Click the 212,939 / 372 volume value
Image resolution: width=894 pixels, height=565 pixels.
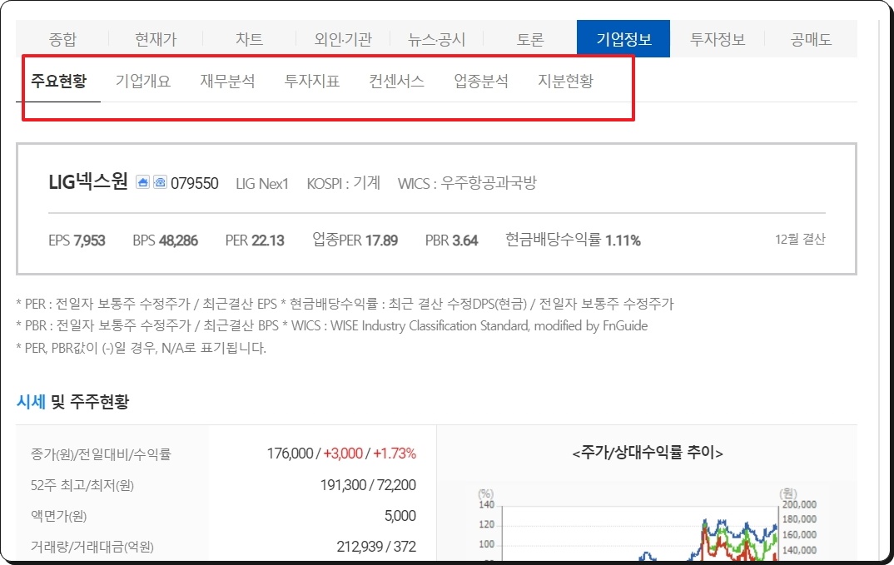coord(376,547)
